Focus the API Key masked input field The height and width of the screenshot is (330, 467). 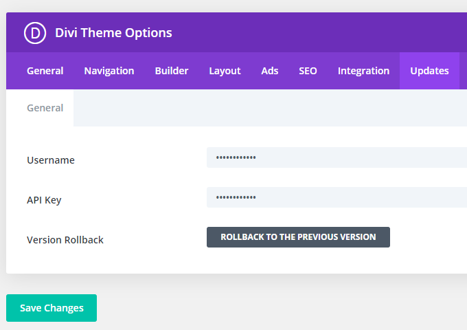(337, 197)
